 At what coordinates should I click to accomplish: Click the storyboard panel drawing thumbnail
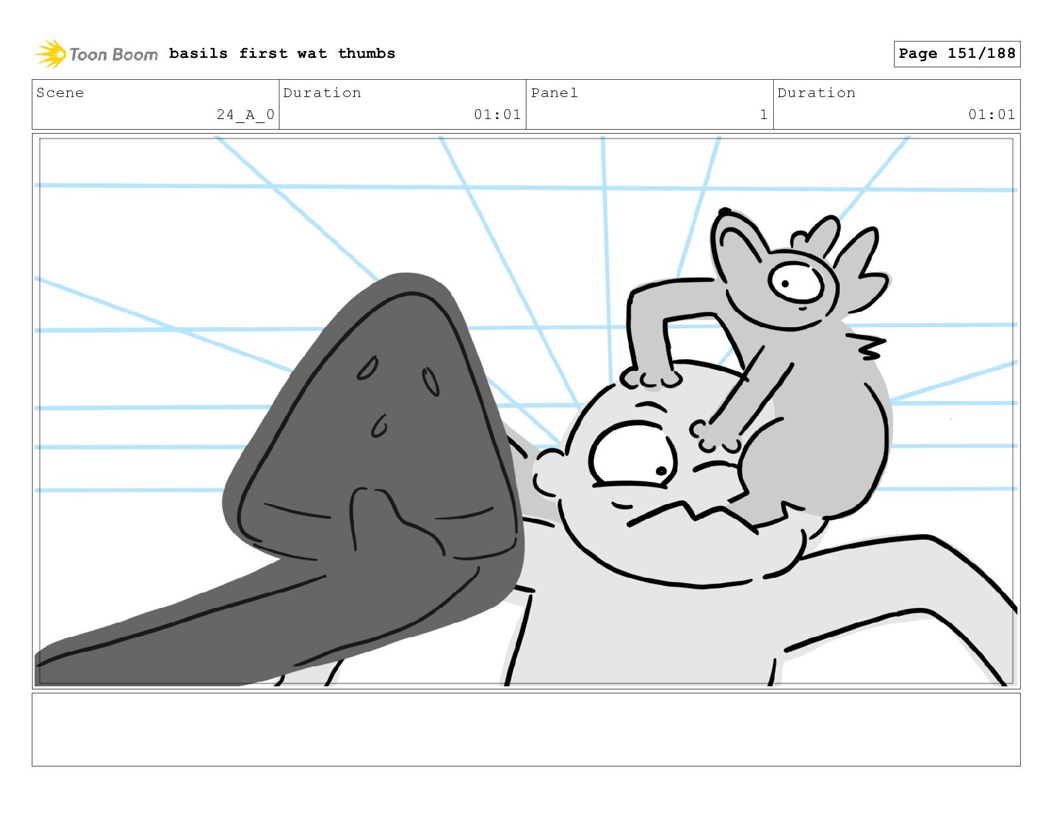click(x=526, y=411)
